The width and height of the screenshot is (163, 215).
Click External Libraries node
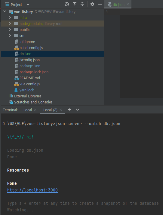28,96
